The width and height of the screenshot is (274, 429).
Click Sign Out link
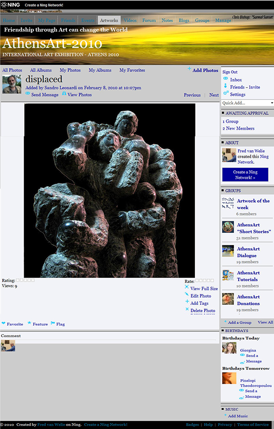(x=230, y=72)
